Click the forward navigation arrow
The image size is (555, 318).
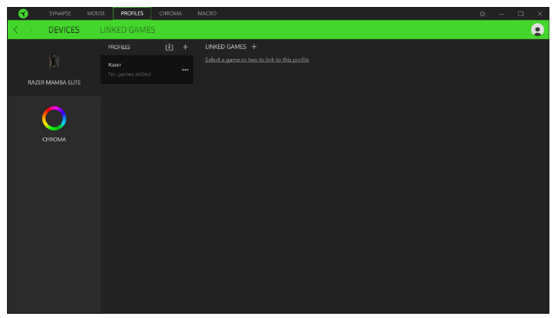point(31,29)
